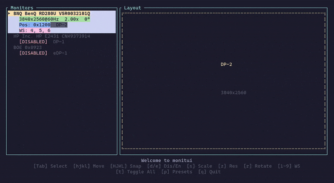The height and width of the screenshot is (183, 334).
Task: Click the 3840x2560@60Hz resolution value
Action: click(39, 19)
